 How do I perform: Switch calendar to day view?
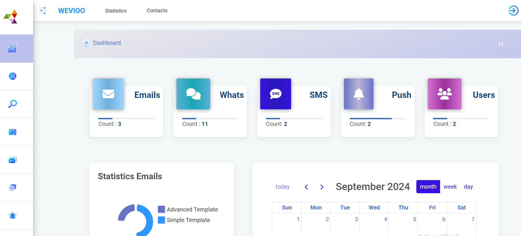tap(468, 187)
